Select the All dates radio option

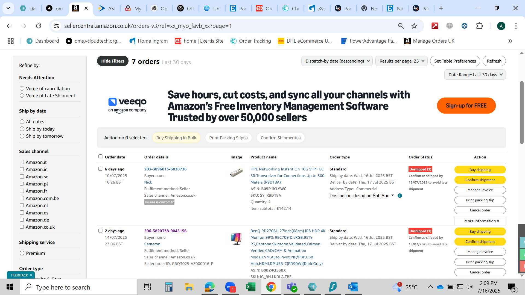[22, 122]
